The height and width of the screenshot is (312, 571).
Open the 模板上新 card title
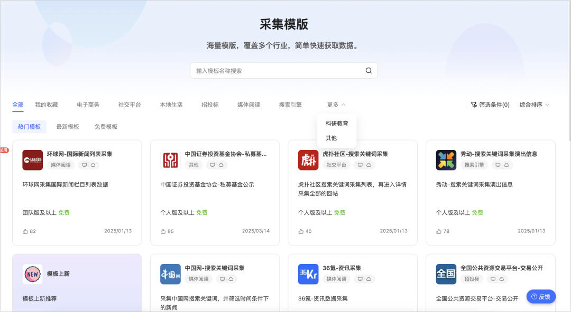(x=58, y=274)
